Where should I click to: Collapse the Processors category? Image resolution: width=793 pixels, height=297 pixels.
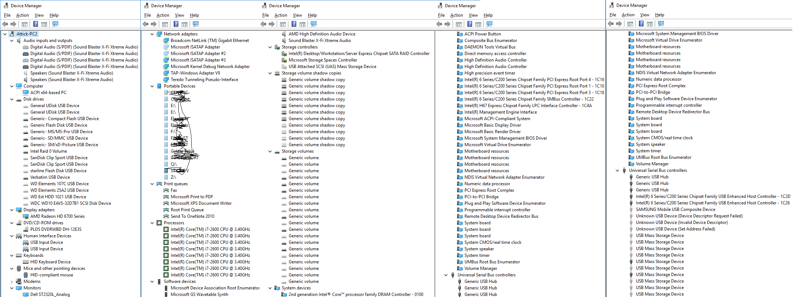pos(152,223)
